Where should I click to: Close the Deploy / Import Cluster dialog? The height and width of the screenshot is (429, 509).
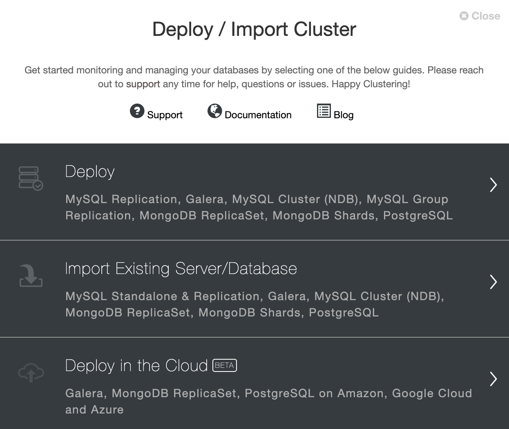pos(480,16)
